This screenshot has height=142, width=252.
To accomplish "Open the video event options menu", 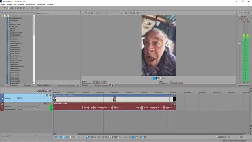I will 174,95.
